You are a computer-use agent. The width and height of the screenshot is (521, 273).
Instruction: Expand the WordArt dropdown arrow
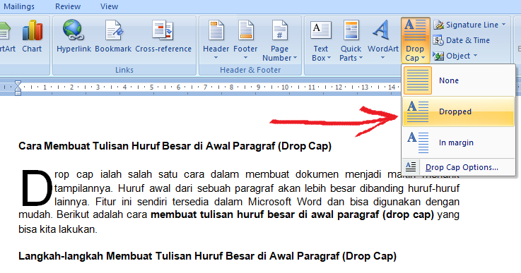(x=382, y=58)
